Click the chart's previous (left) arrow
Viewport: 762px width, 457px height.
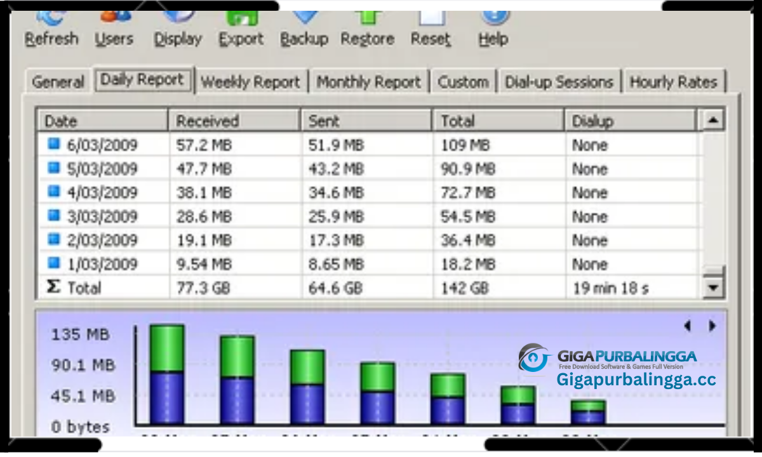click(x=688, y=326)
